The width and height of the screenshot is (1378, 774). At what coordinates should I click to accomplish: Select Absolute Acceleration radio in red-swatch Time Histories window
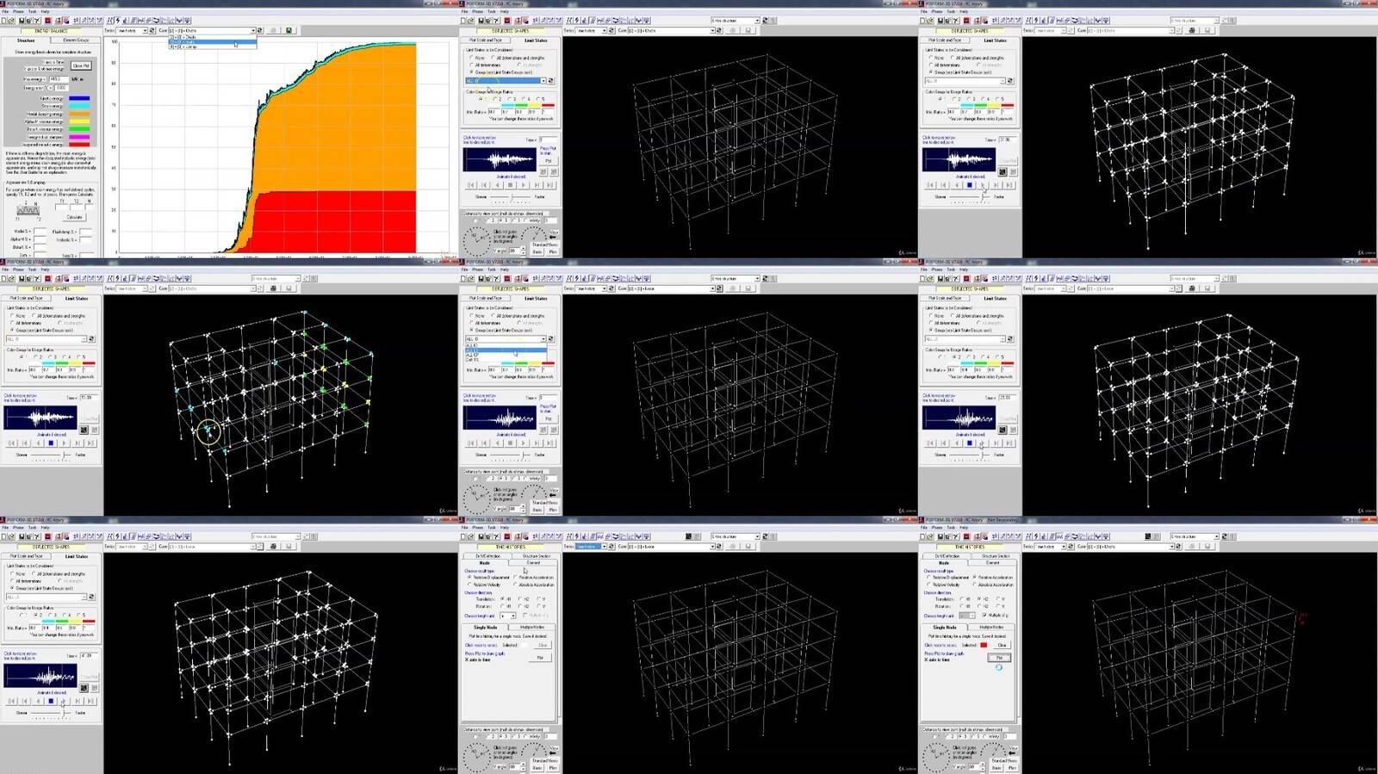tap(974, 585)
